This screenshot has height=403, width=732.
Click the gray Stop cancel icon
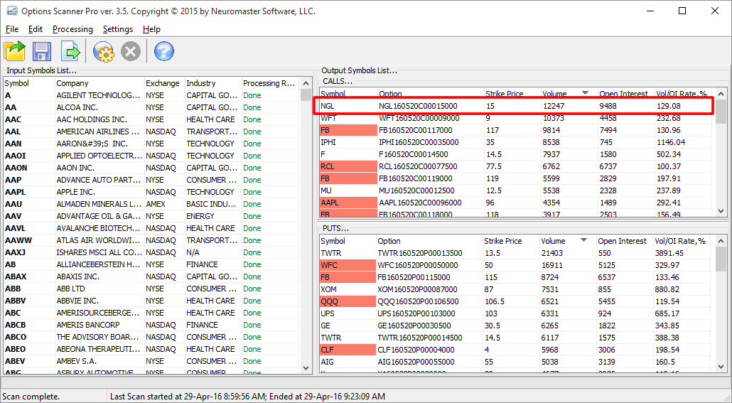tap(131, 51)
